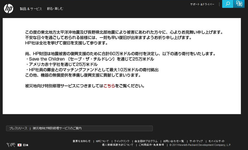Screen dimensions: 248x150
Task: Open the HPについて footer link
Action: [102, 141]
